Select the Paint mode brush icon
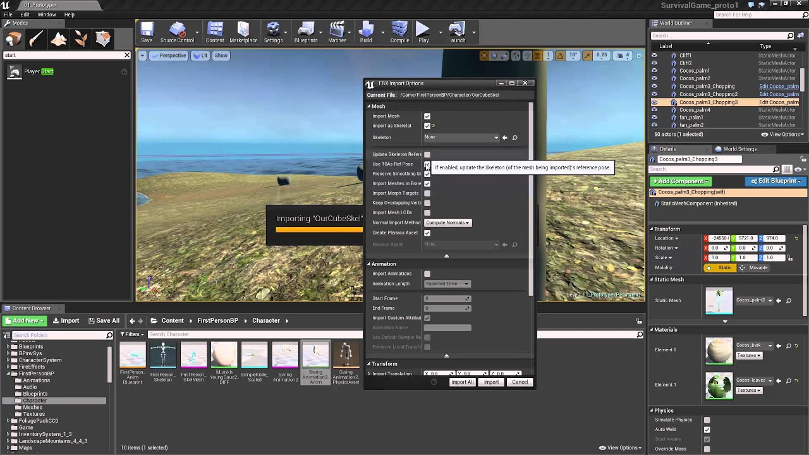 pyautogui.click(x=36, y=39)
